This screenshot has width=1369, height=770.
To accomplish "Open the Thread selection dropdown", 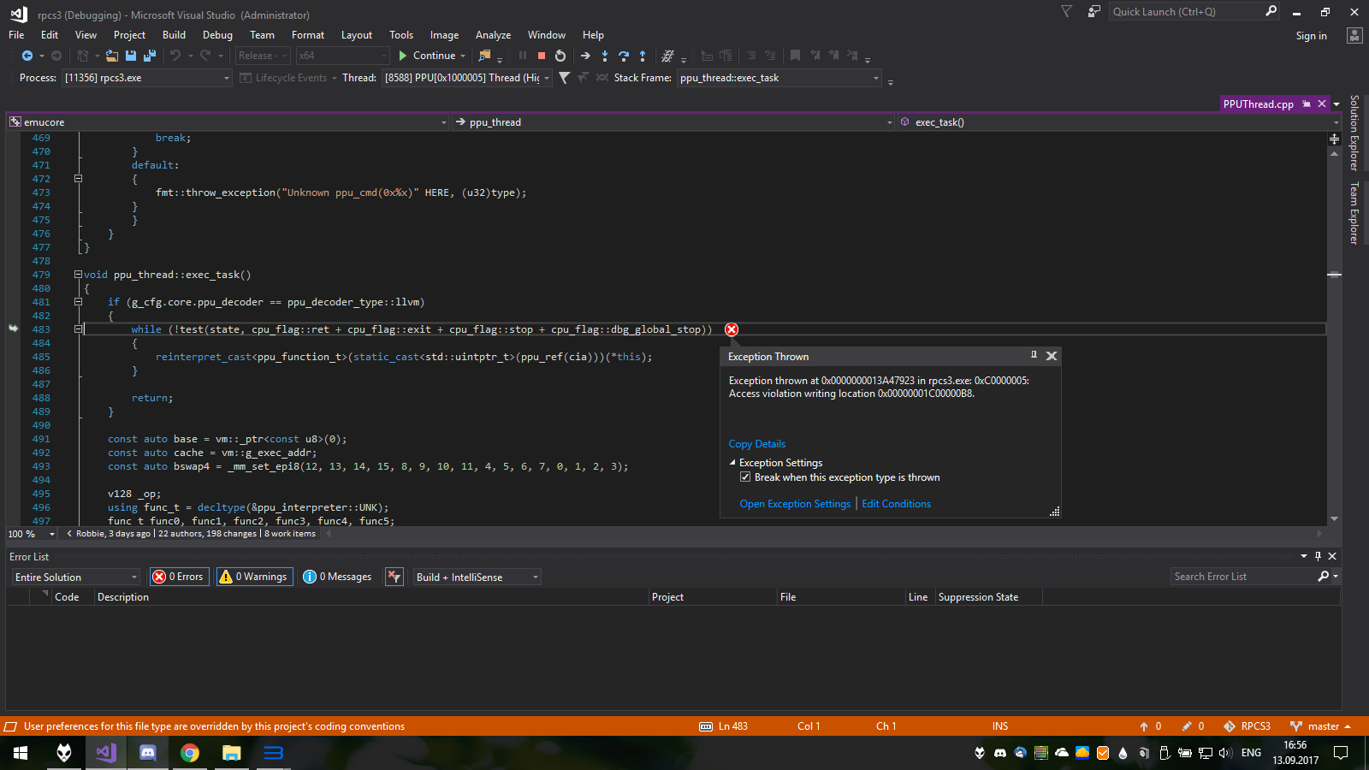I will click(x=547, y=78).
